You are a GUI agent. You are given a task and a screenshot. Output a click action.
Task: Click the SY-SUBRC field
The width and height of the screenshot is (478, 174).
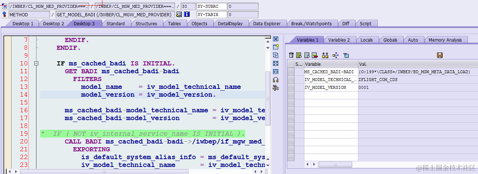(212, 6)
